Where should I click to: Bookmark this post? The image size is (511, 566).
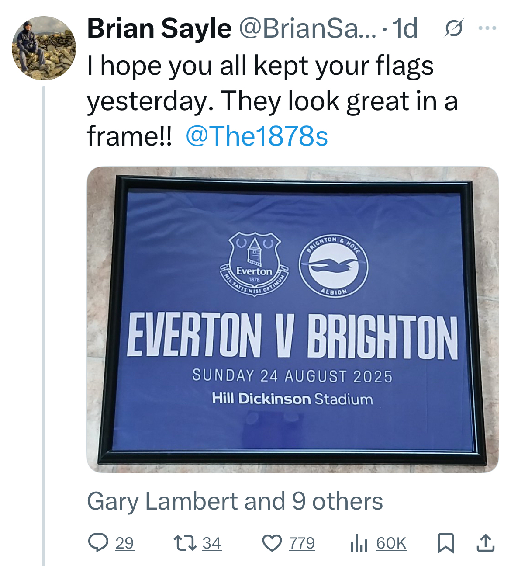[x=446, y=543]
